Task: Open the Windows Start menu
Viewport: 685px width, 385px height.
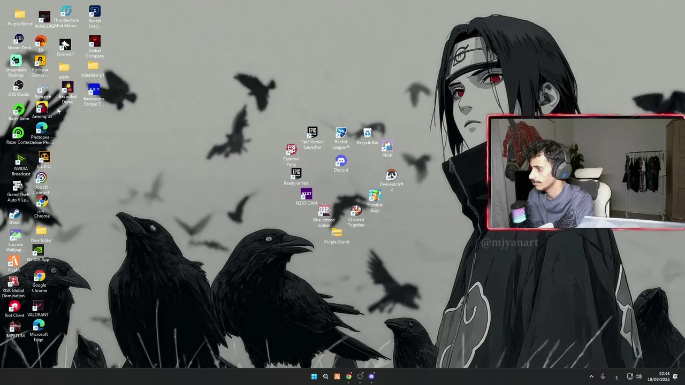Action: point(314,376)
